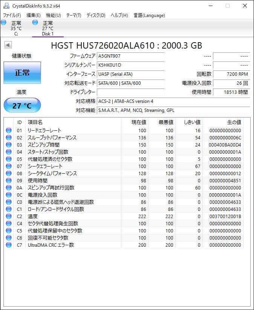Click status orb of row C5 代替処理保留中のセクタ数
This screenshot has width=254, height=310.
[x=9, y=231]
